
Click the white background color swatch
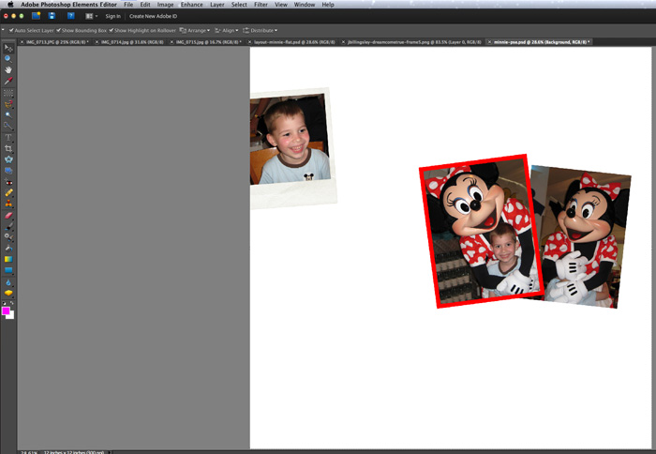11,316
